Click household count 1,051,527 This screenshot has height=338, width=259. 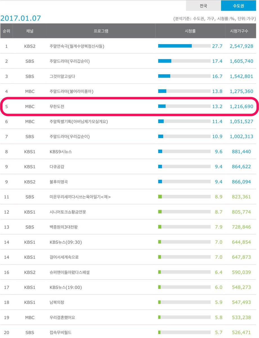click(x=241, y=121)
